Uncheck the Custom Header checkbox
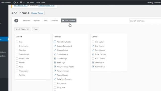161x91 pixels. (55, 54)
